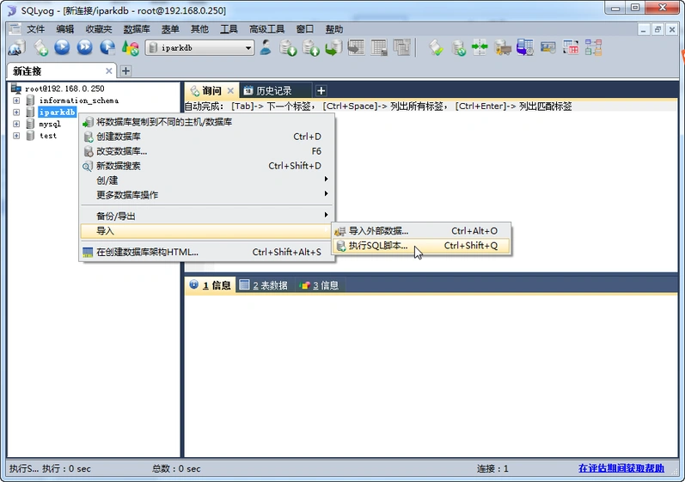The height and width of the screenshot is (482, 685).
Task: Add a new connection tab with plus button
Action: click(x=125, y=70)
